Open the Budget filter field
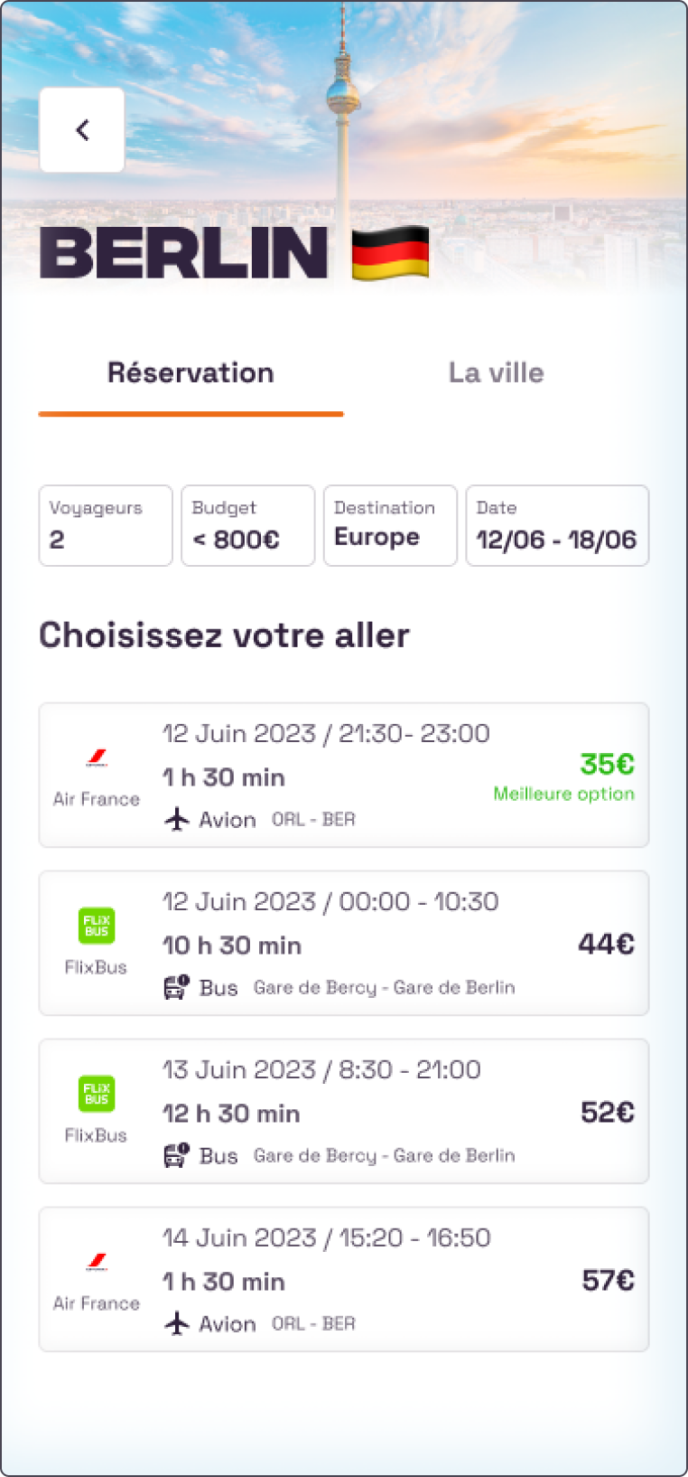The width and height of the screenshot is (688, 1477). pyautogui.click(x=248, y=526)
